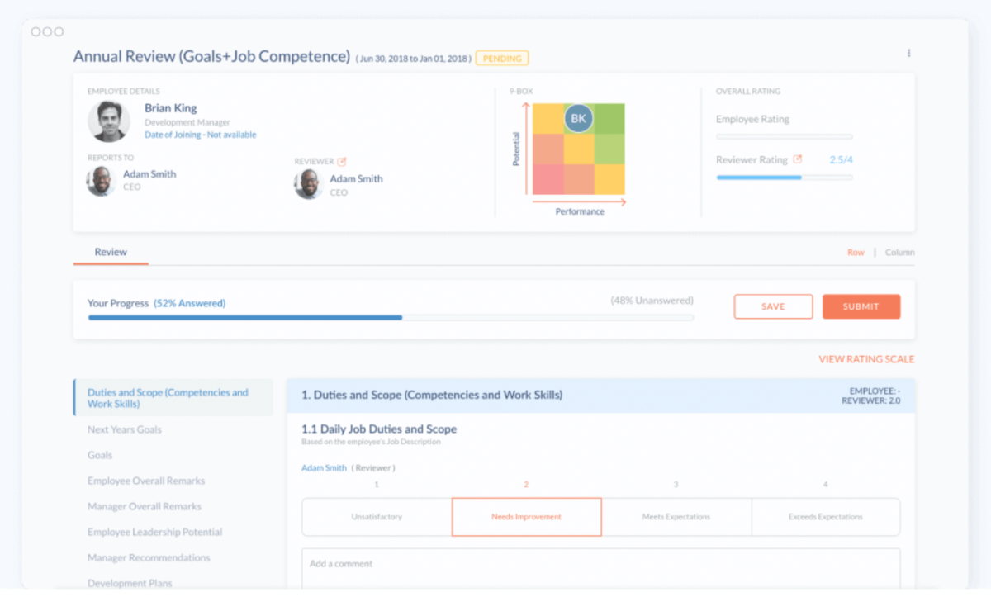
Task: Click the PENDING status badge
Action: tap(502, 58)
